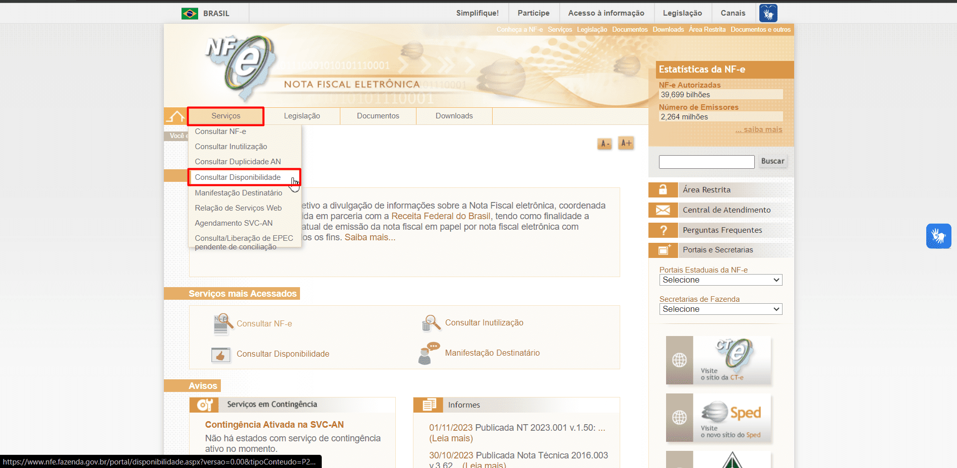Click the Consultar Disponibilidade thumbs-up icon
This screenshot has width=957, height=468.
[221, 355]
